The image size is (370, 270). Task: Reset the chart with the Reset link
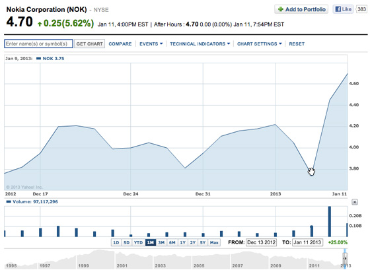click(297, 44)
